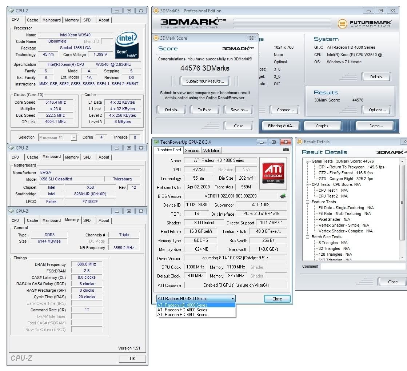Viewport: 407px width, 371px height.
Task: Export the score with To Excel
Action: pyautogui.click(x=205, y=110)
